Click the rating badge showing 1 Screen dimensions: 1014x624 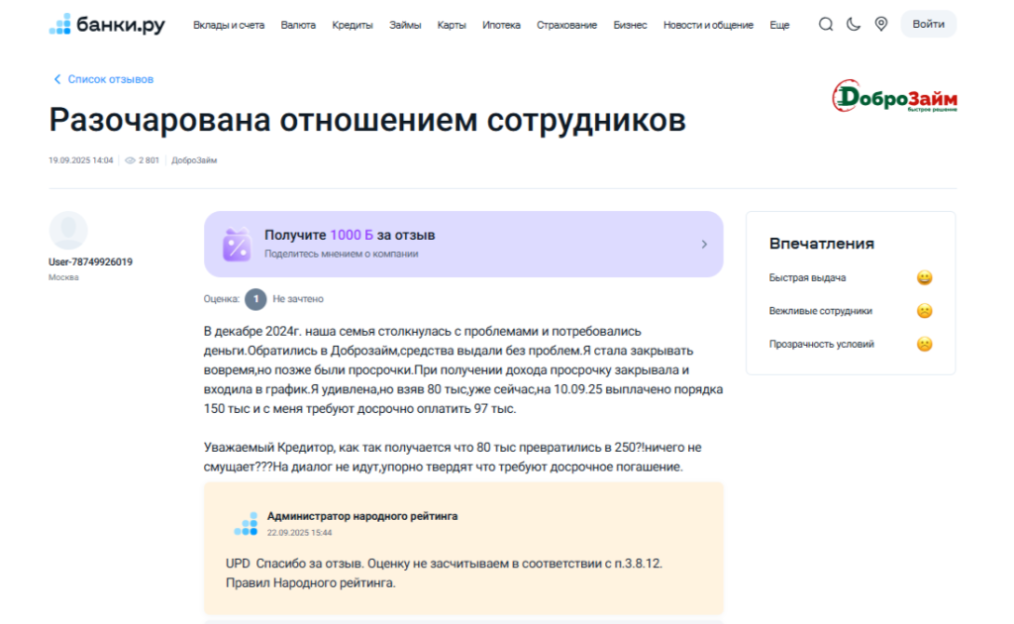255,299
